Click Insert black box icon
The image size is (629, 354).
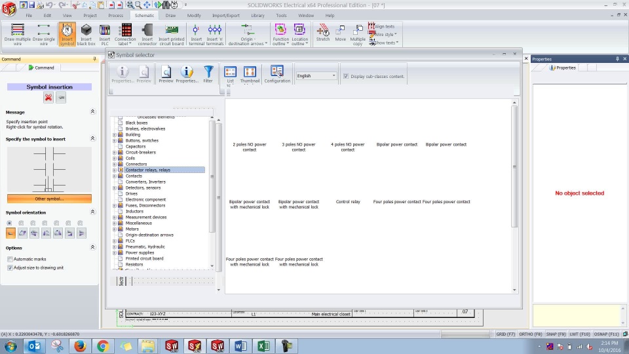tap(86, 34)
